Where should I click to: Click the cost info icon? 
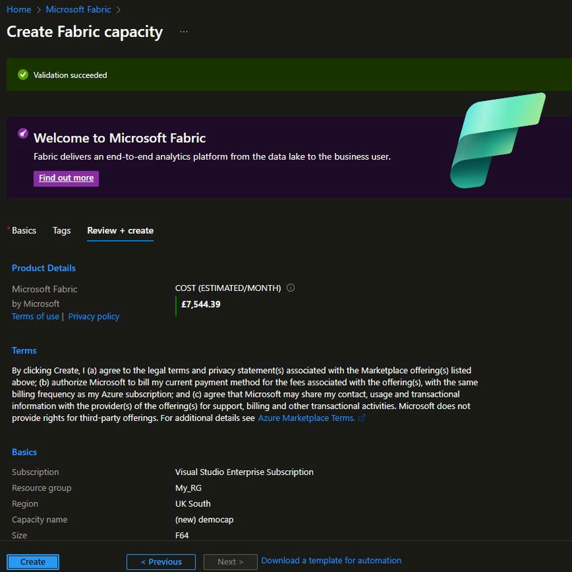pyautogui.click(x=291, y=288)
